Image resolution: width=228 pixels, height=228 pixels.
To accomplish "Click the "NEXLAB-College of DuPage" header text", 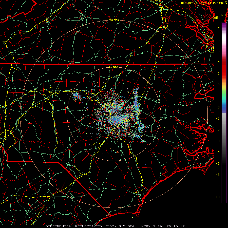I will [202, 3].
